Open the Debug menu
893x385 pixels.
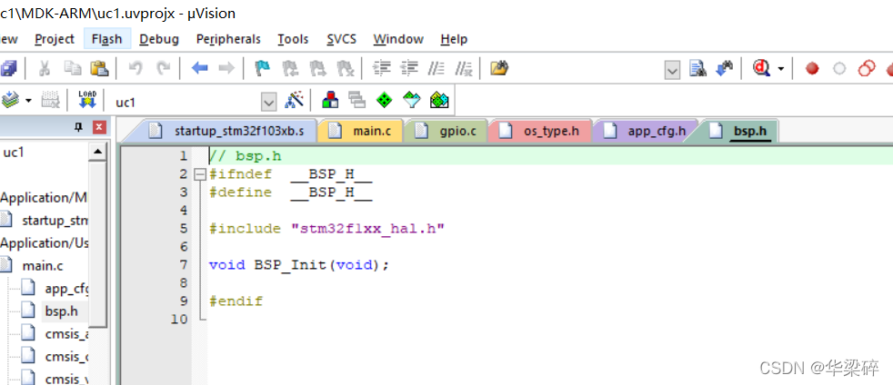tap(159, 39)
